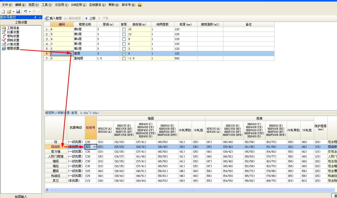The height and width of the screenshot is (198, 337).
Task: Select the 其它 row header
Action: pyautogui.click(x=56, y=181)
